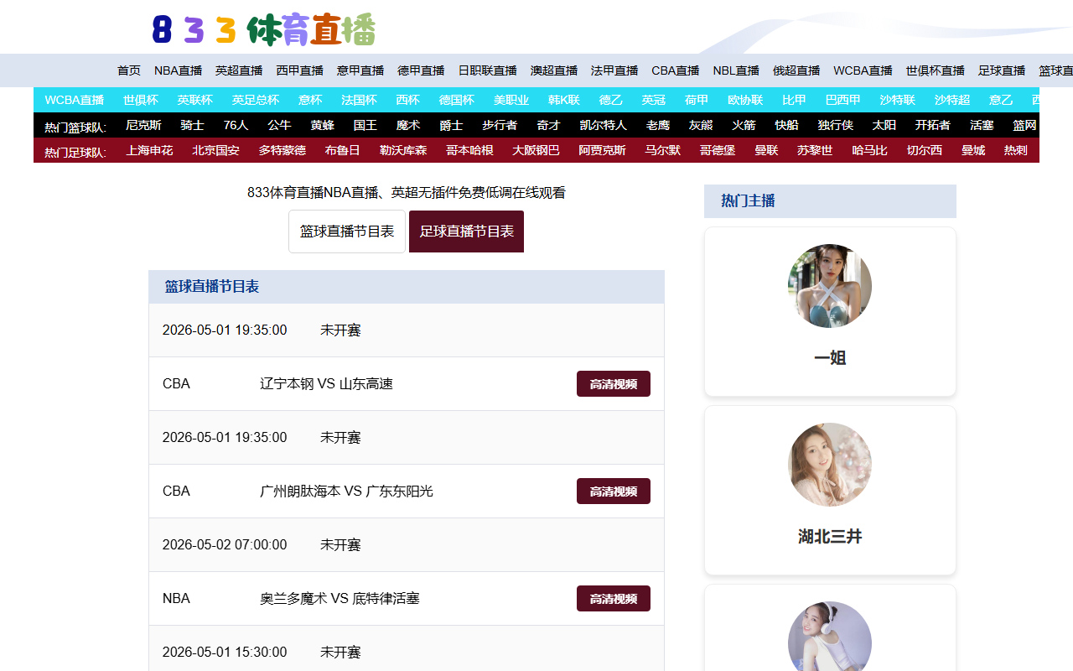The height and width of the screenshot is (671, 1073).
Task: Open 上海申花 football team link
Action: (149, 150)
